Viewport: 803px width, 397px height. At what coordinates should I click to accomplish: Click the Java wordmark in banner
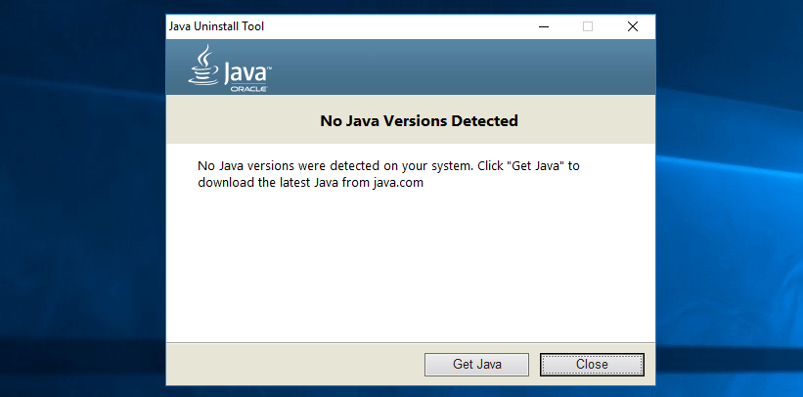[x=245, y=71]
